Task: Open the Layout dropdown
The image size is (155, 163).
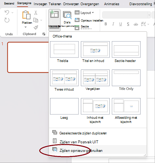Action: click(84, 13)
